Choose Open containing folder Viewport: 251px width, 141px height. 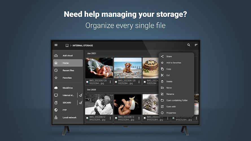tap(176, 100)
